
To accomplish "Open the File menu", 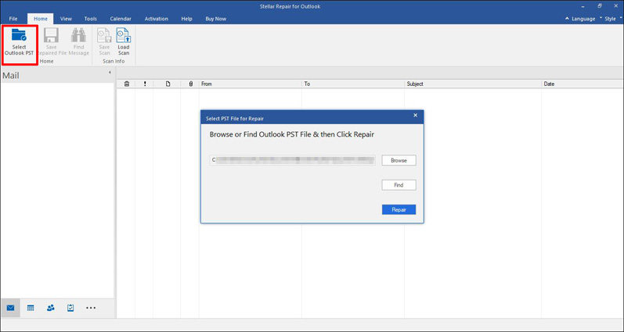I will [x=13, y=19].
